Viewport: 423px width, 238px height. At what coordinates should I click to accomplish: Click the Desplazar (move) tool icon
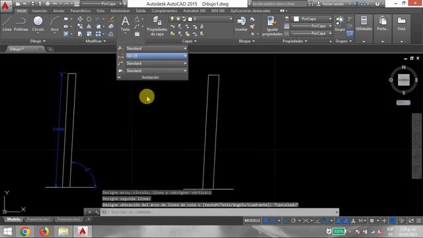(x=80, y=19)
